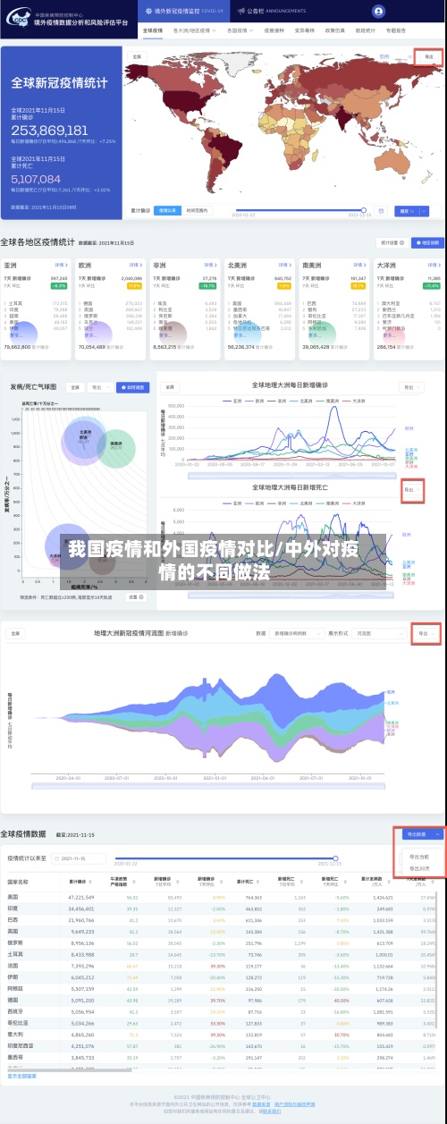Viewport: 447px width, 1124px height.
Task: Click the user avatar icon in header
Action: coord(378,12)
